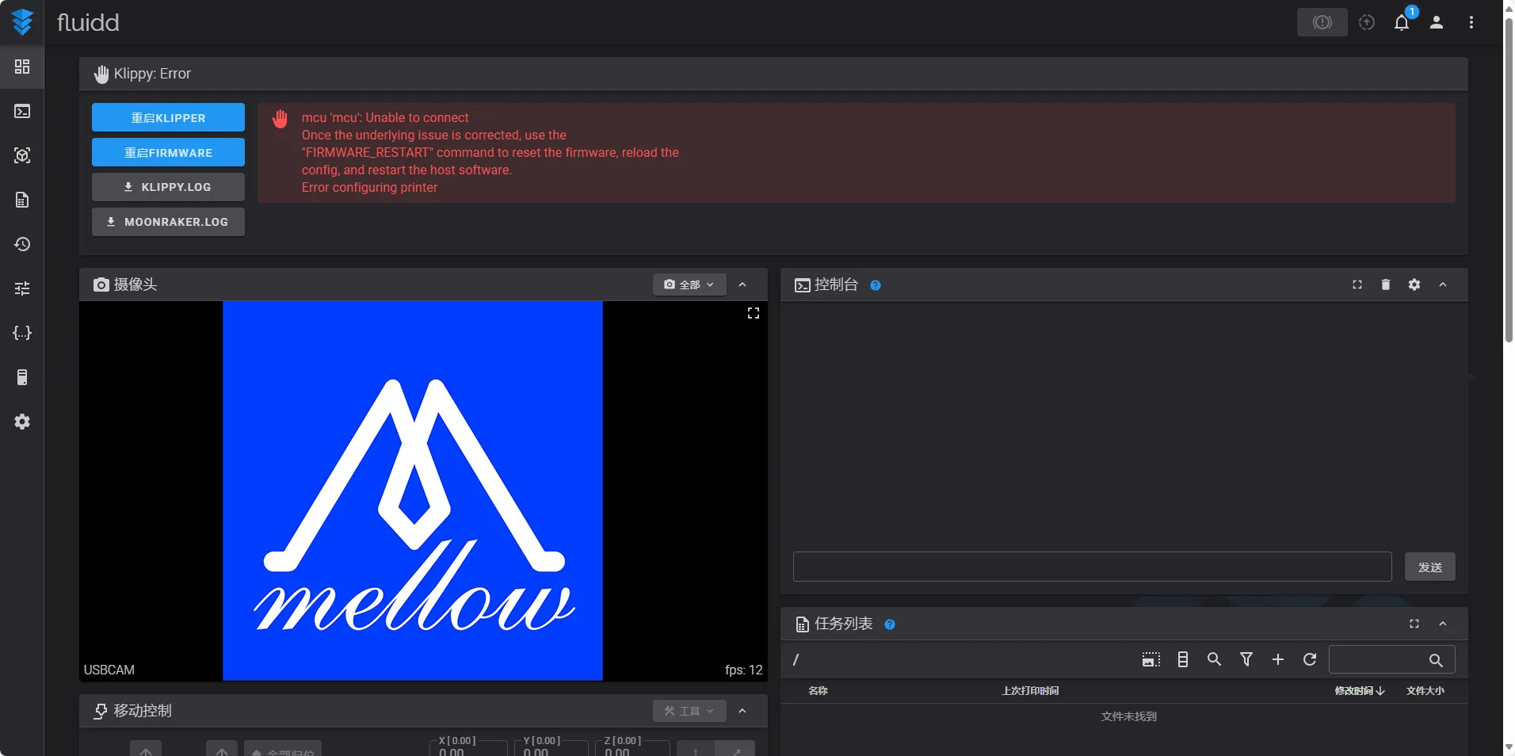Open console settings gear icon
This screenshot has height=756, width=1515.
click(x=1414, y=284)
